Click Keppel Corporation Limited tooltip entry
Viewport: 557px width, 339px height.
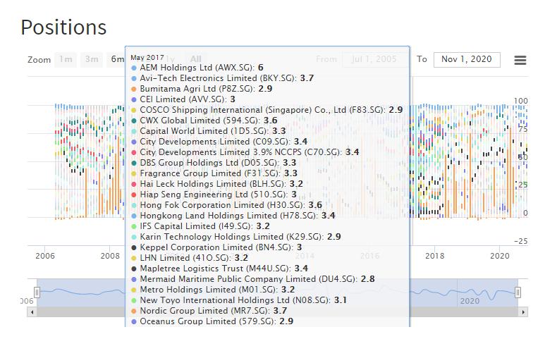pos(216,247)
